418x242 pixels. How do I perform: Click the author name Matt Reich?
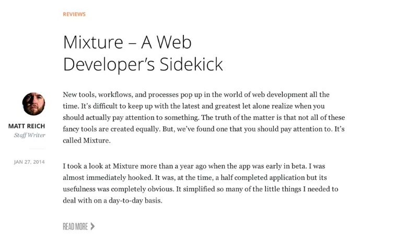click(x=27, y=126)
